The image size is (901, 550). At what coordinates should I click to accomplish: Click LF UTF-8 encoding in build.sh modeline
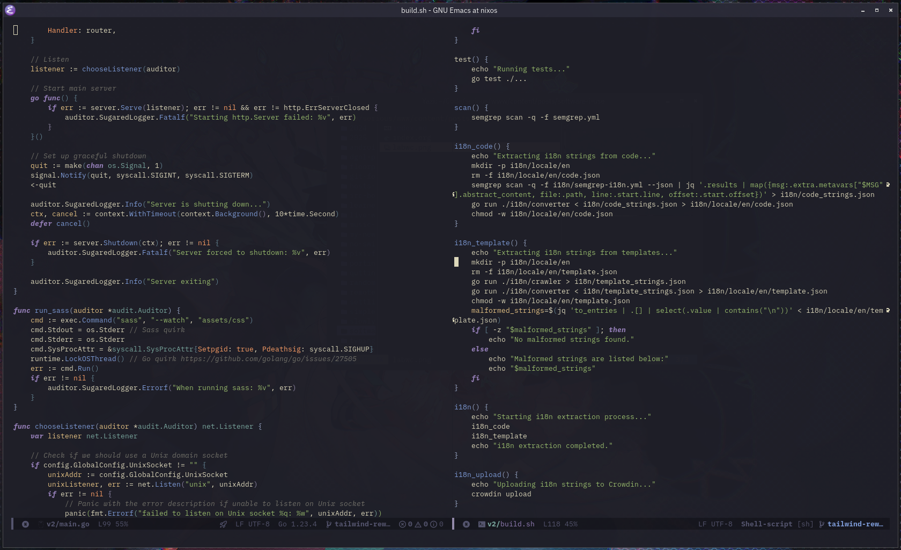click(715, 524)
